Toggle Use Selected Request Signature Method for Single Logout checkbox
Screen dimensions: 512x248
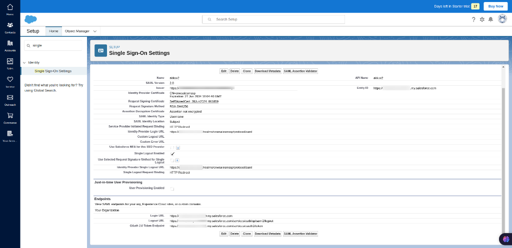(172, 160)
